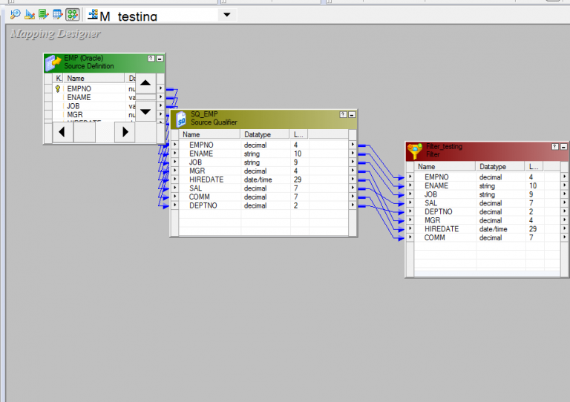Click the fourth toolbar icon showing a table
This screenshot has width=570, height=402.
pos(57,14)
